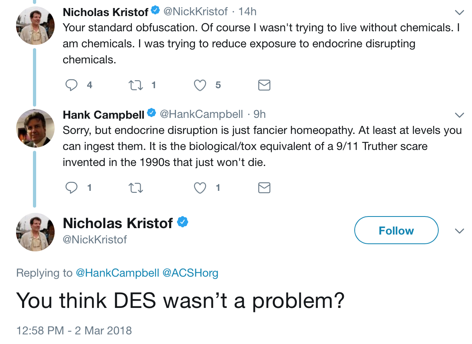This screenshot has height=344, width=472.
Task: Reply to Hank Campbell's tweet
Action: [x=71, y=188]
